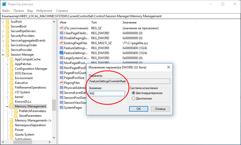
Task: Open the Файл menu
Action: tap(6, 11)
